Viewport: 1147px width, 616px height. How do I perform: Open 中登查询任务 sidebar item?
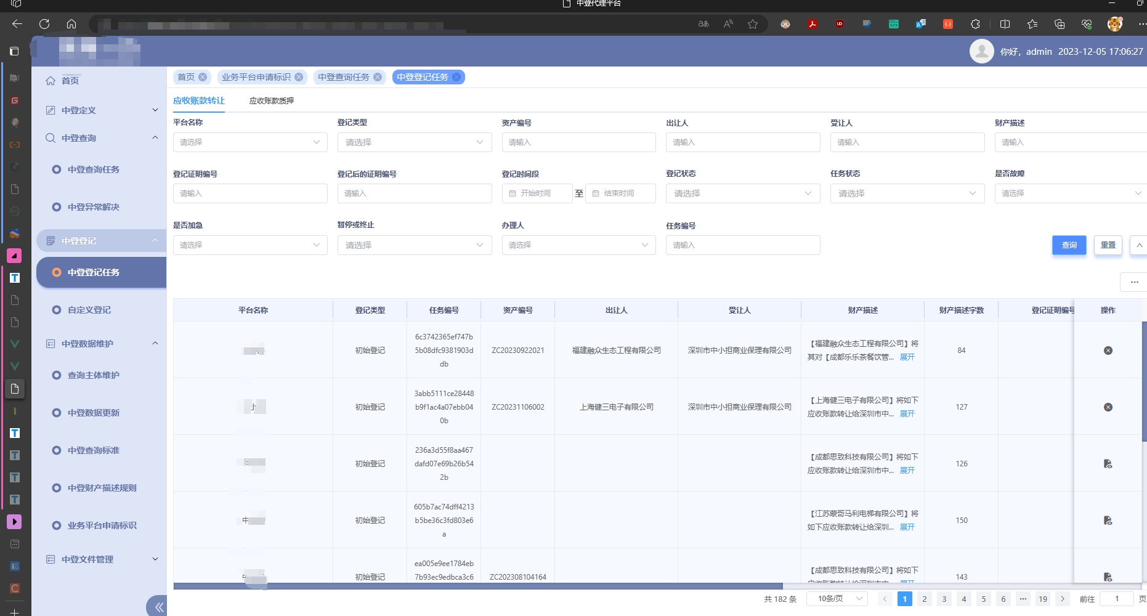click(94, 169)
